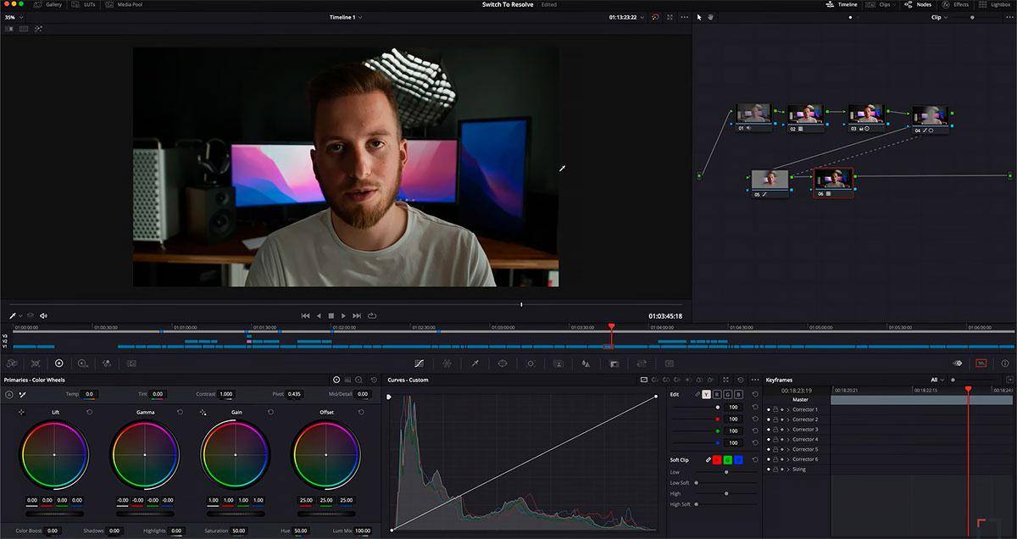Open the Curves palette icon
The height and width of the screenshot is (539, 1017).
point(418,363)
